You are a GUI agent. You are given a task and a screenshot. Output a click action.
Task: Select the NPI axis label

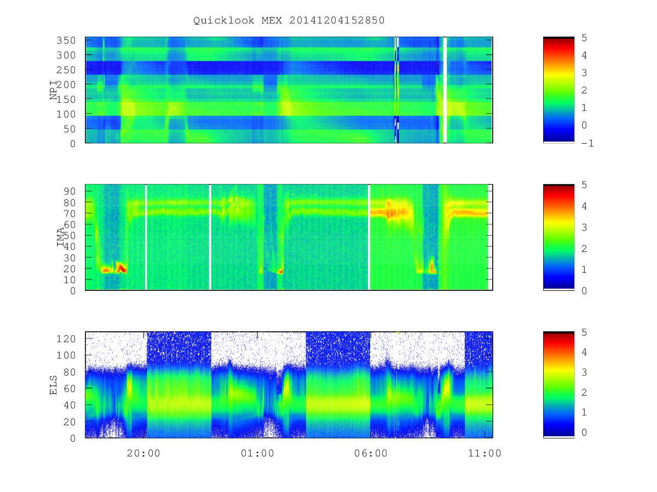54,90
